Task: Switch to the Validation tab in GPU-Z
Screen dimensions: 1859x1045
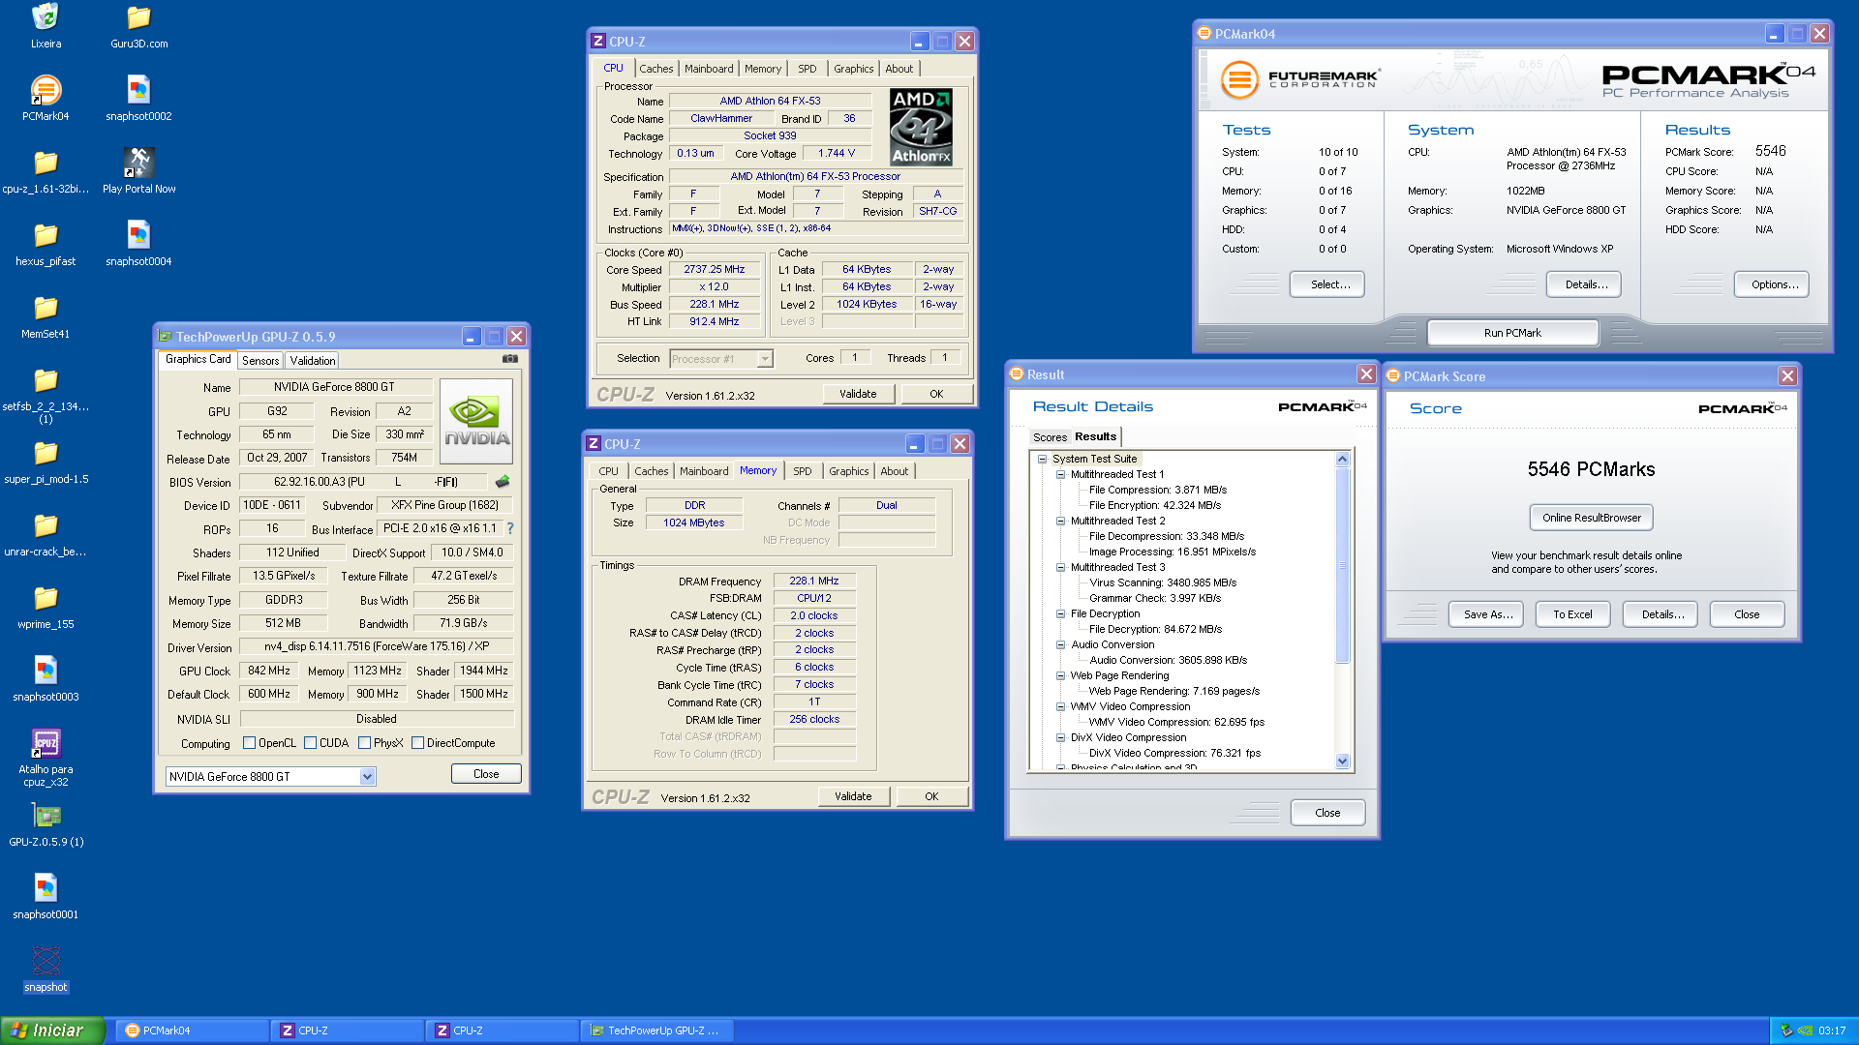Action: (x=312, y=361)
